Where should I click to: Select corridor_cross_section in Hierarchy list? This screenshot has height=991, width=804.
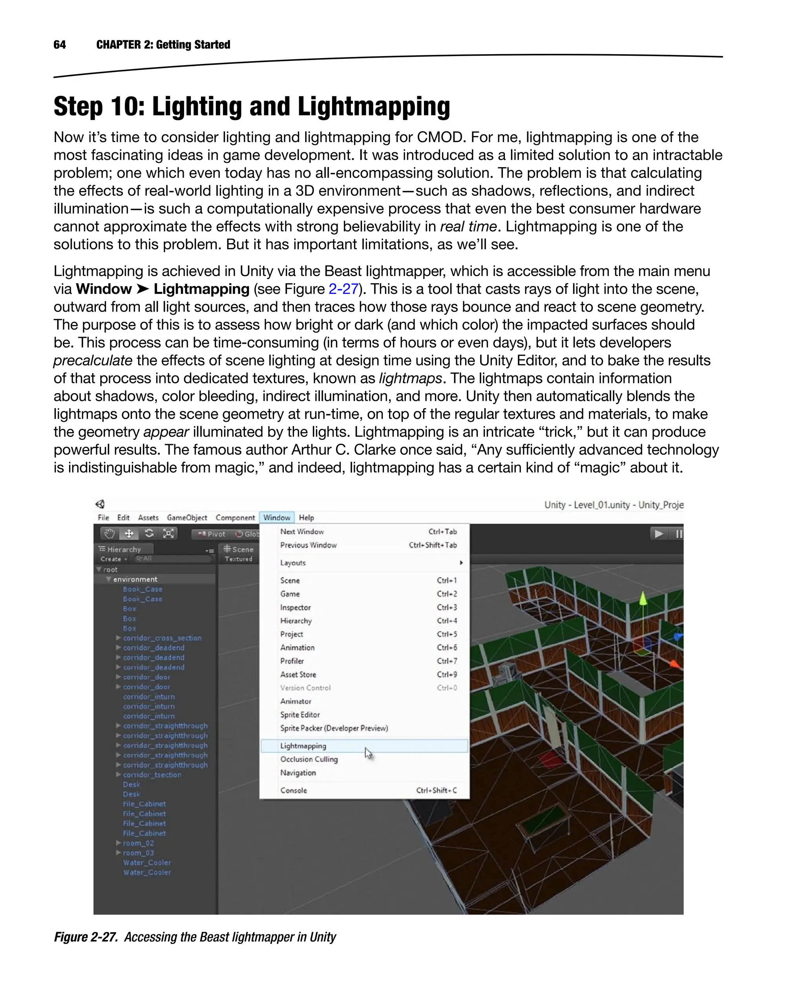pos(162,638)
